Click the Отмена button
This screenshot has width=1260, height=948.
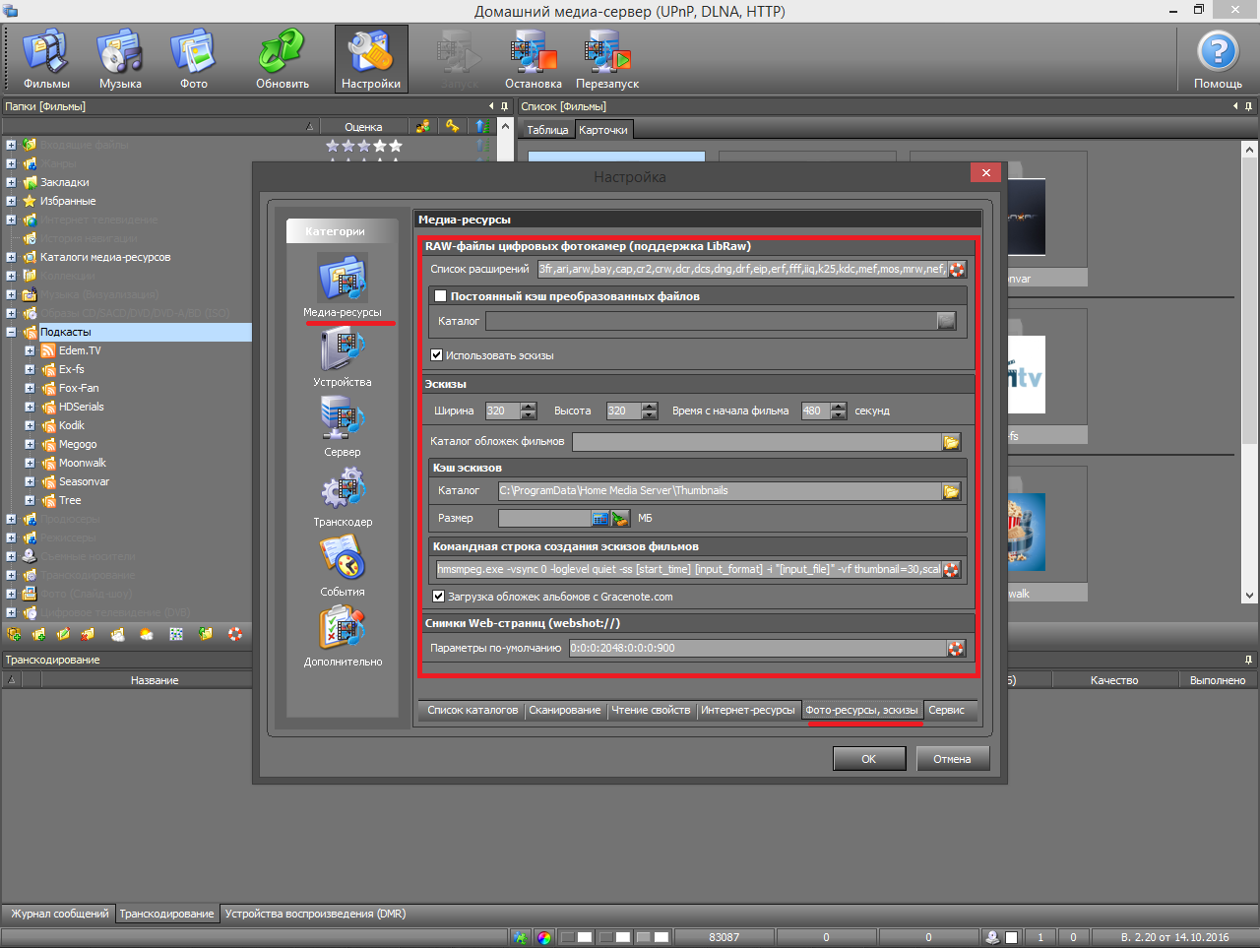point(952,759)
